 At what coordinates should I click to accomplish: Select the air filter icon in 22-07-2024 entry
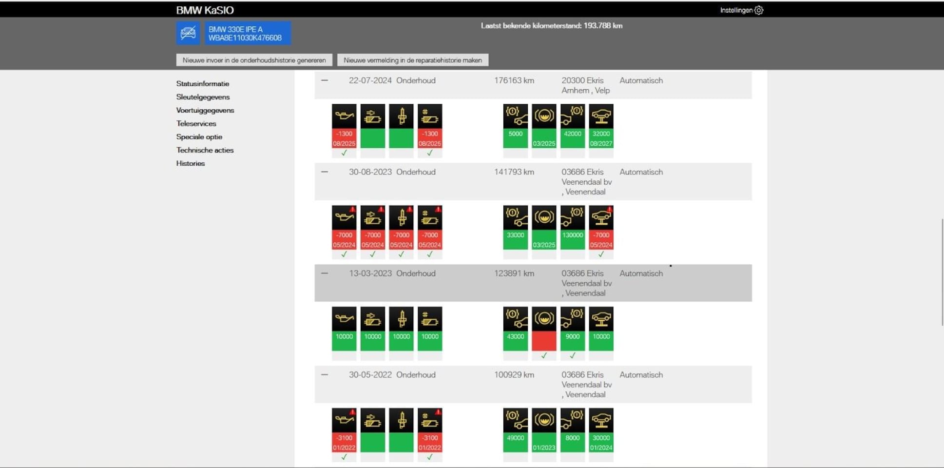373,116
